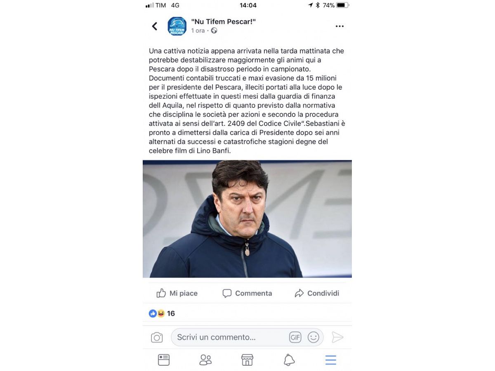Switch to the News Feed tab
This screenshot has width=495, height=371.
click(164, 360)
